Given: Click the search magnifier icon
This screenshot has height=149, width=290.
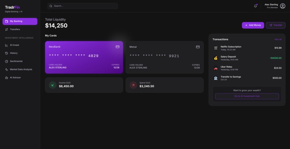Looking at the screenshot, I should coord(51,6).
